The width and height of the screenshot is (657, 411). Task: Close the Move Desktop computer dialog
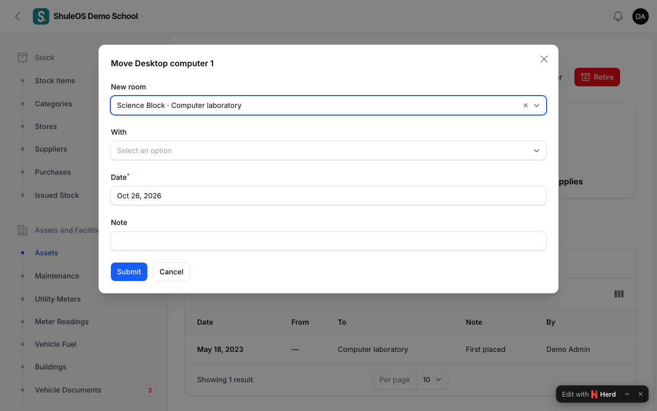tap(544, 59)
